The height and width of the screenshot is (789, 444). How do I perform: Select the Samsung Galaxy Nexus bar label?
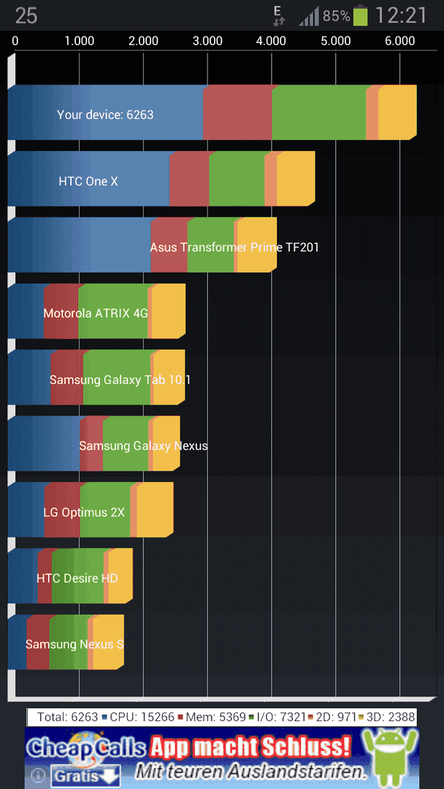point(143,446)
